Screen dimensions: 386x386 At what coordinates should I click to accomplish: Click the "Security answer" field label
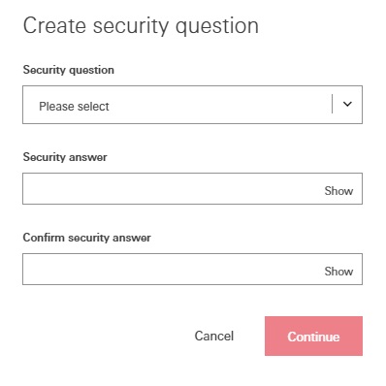65,157
